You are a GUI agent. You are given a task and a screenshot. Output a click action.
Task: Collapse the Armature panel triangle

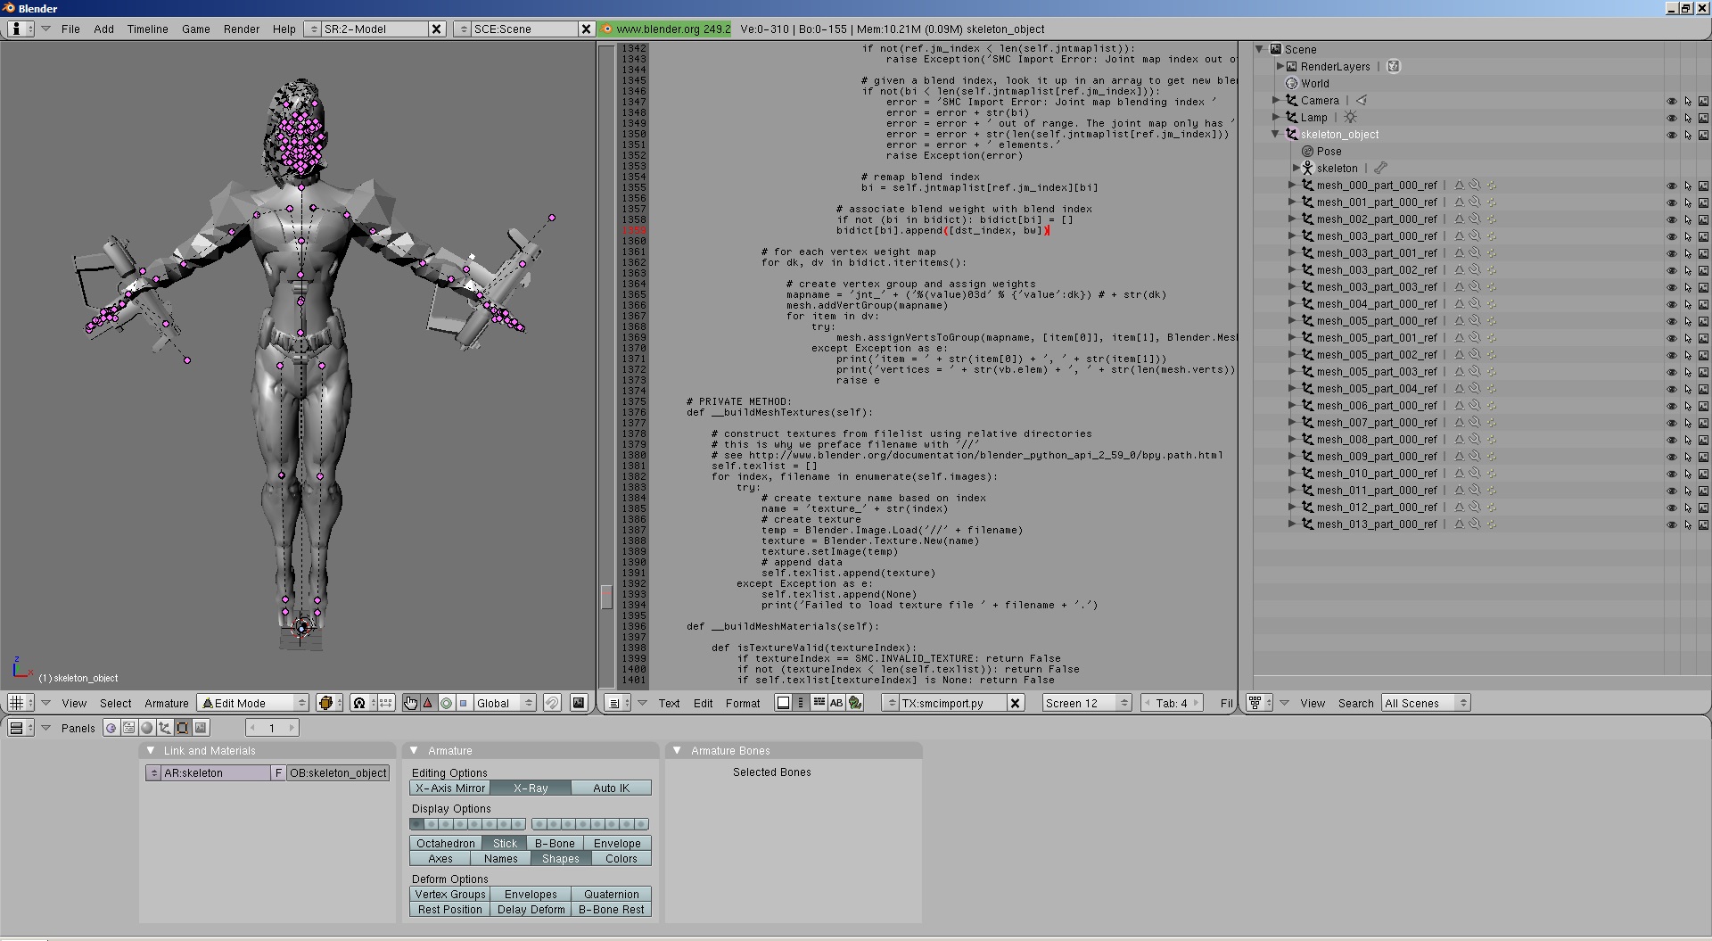(414, 750)
